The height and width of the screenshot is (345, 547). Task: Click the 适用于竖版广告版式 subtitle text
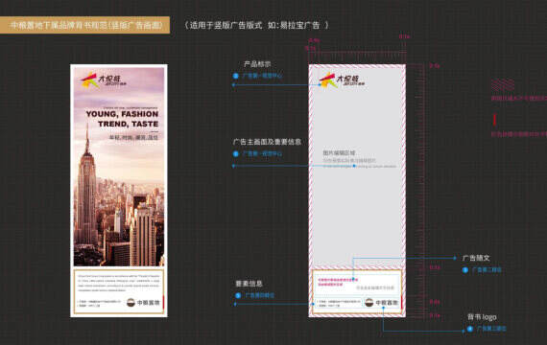224,26
